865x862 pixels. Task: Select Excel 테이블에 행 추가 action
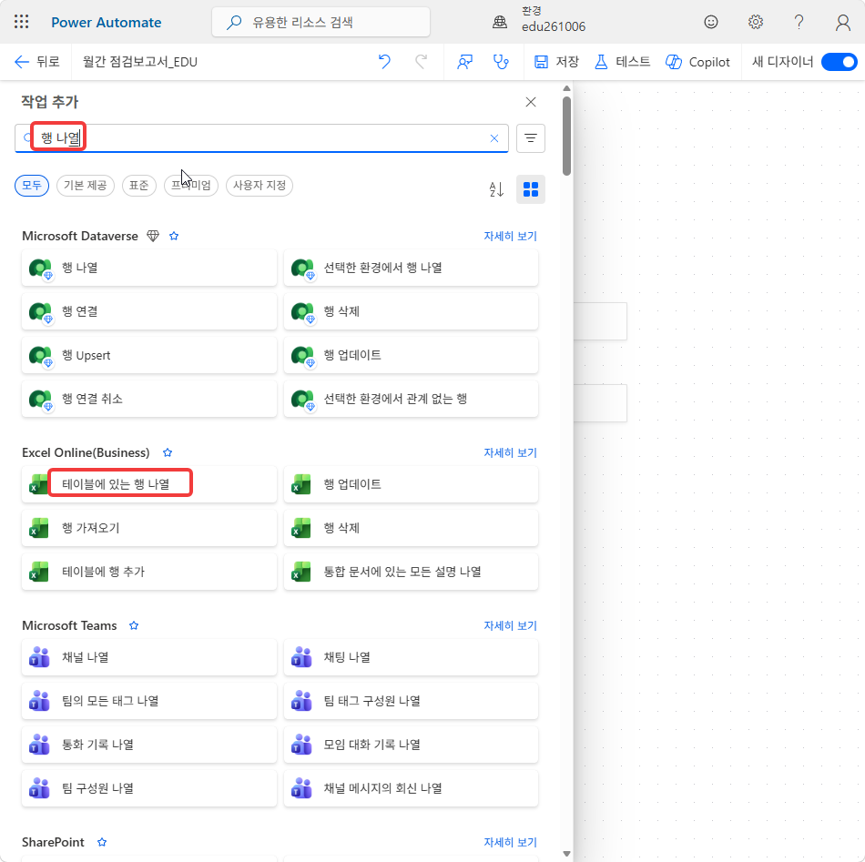pyautogui.click(x=149, y=572)
